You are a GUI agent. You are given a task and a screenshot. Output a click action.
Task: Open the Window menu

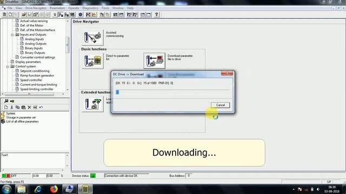118,8
